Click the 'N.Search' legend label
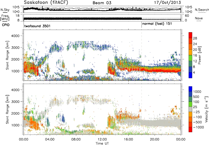The image size is (209, 145). tap(202, 10)
